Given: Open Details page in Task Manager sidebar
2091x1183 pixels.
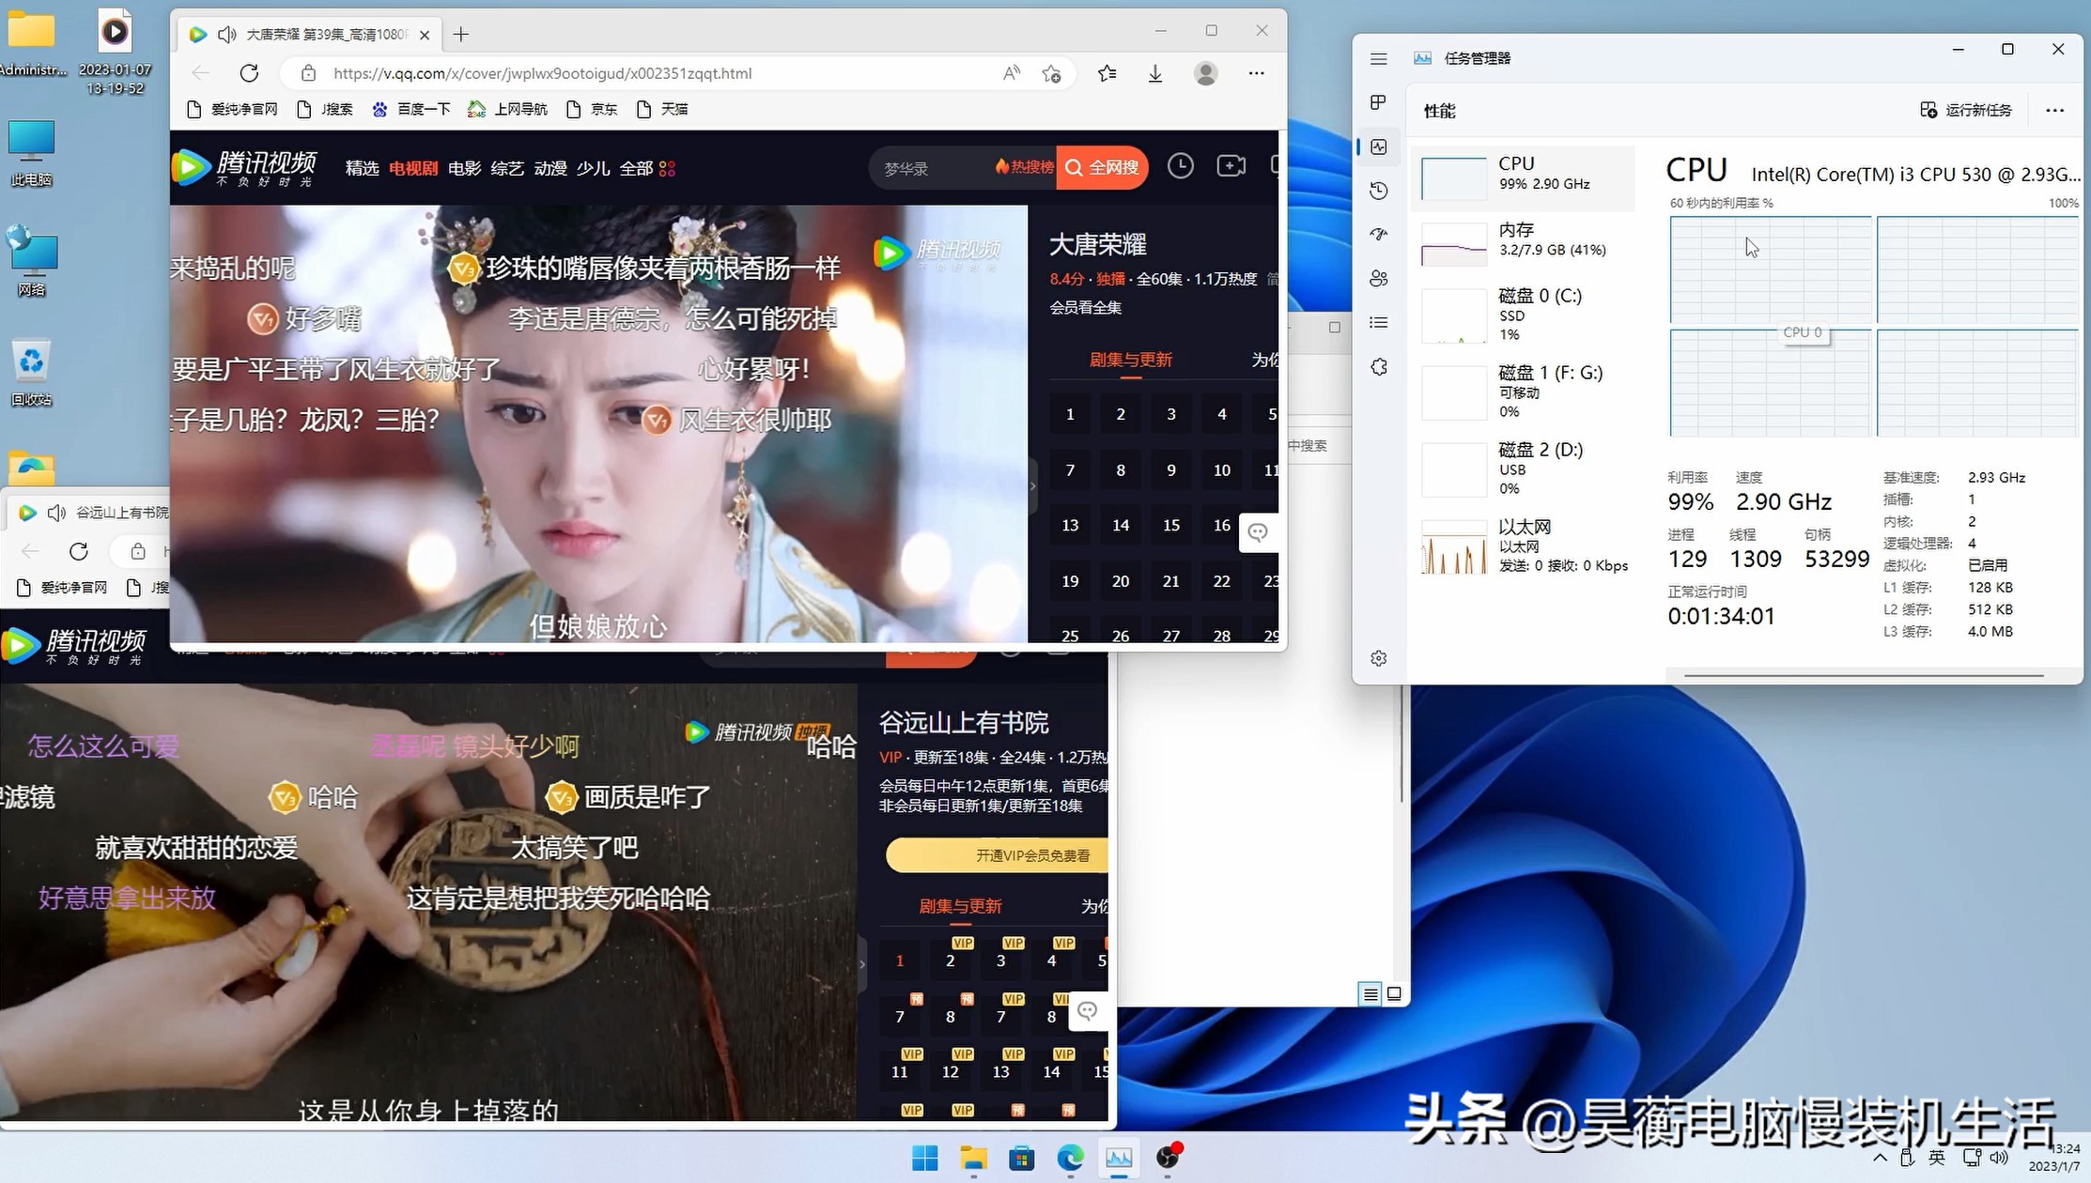Looking at the screenshot, I should coord(1378,323).
